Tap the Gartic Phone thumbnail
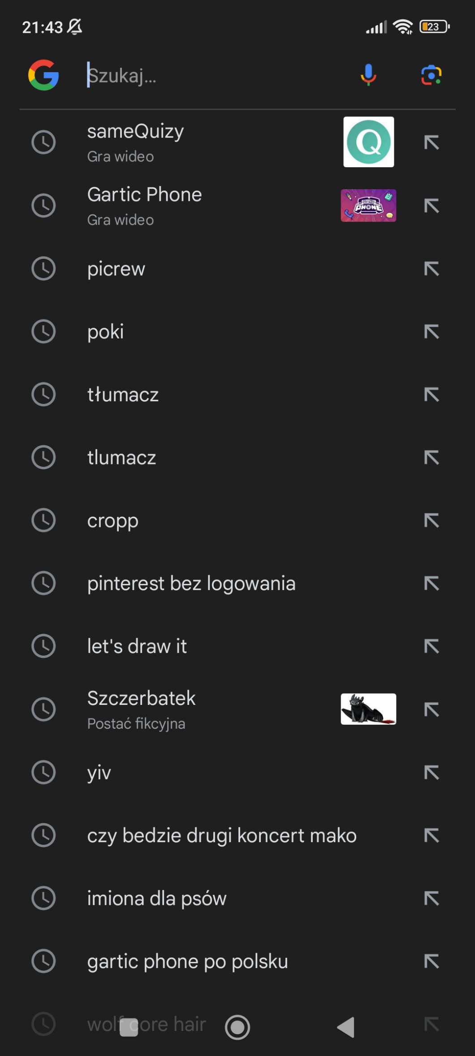The height and width of the screenshot is (1056, 475). [368, 205]
